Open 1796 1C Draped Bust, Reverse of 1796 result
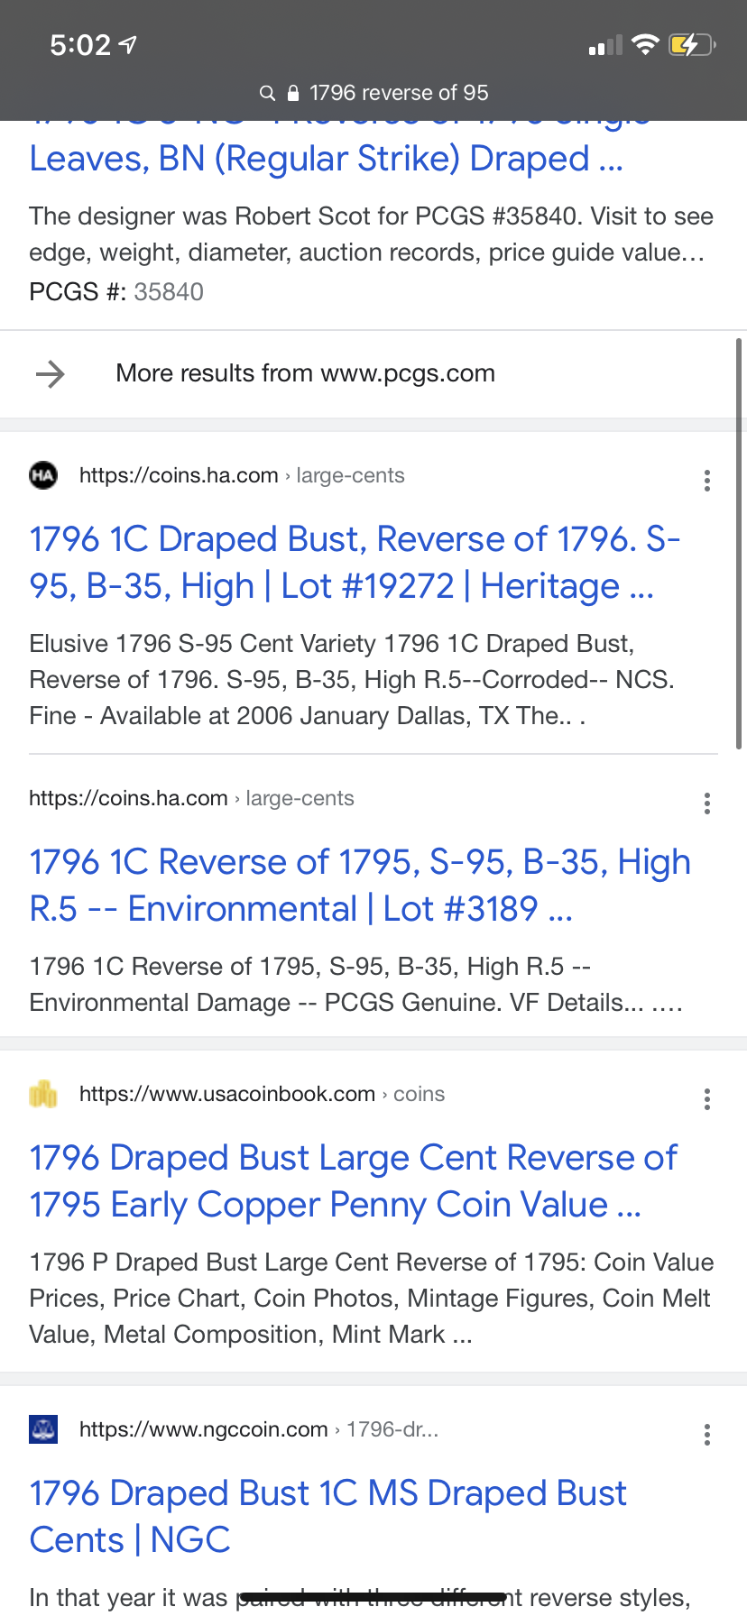 pyautogui.click(x=355, y=563)
